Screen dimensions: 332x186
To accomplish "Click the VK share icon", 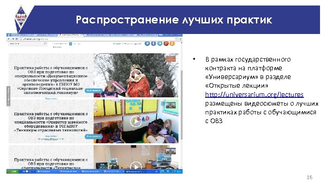I will pyautogui.click(x=147, y=44).
